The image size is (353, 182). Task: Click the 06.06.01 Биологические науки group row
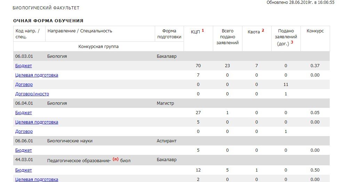(x=171, y=141)
